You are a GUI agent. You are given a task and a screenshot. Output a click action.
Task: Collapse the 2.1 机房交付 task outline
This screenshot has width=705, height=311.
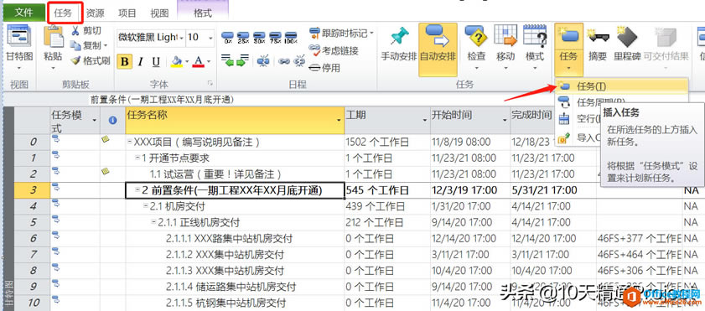click(146, 206)
